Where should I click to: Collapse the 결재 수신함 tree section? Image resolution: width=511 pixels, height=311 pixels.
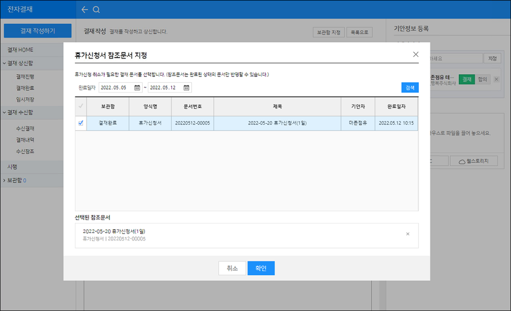point(4,112)
